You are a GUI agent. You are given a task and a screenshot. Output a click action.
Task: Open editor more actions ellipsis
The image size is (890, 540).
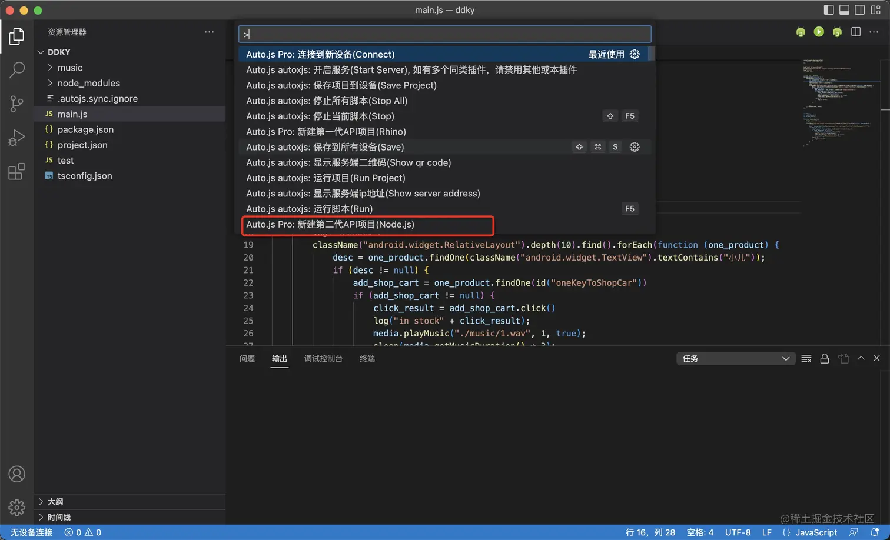tap(874, 32)
